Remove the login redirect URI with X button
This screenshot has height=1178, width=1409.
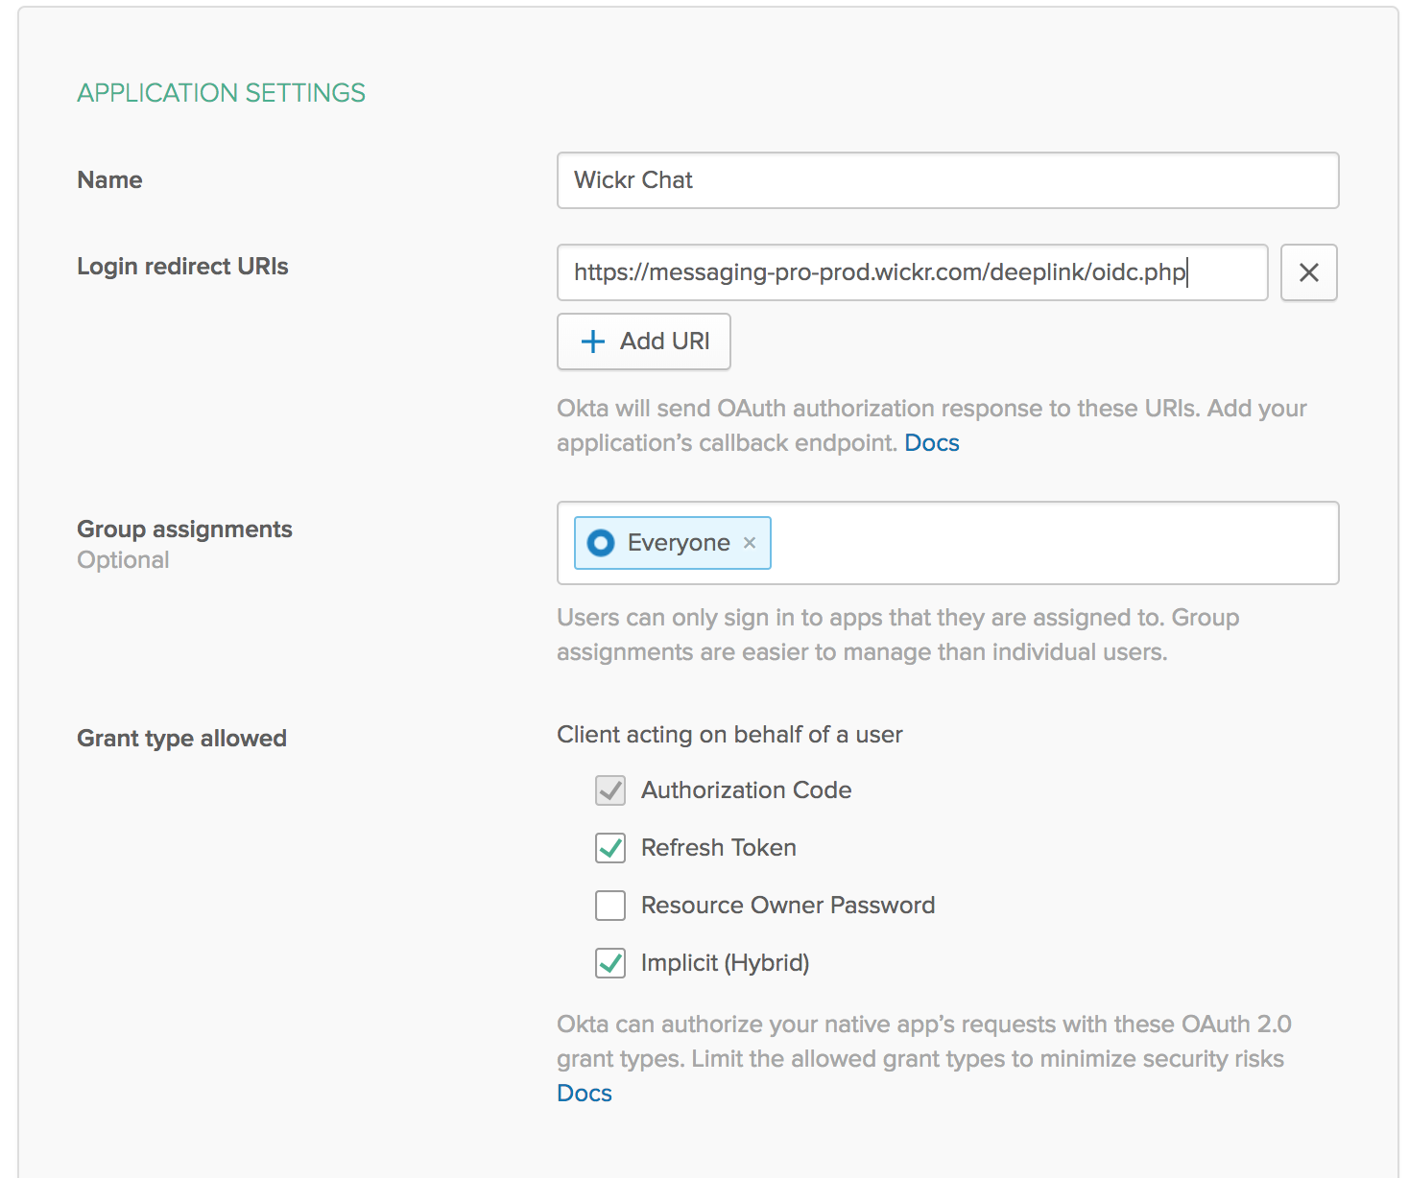1308,272
